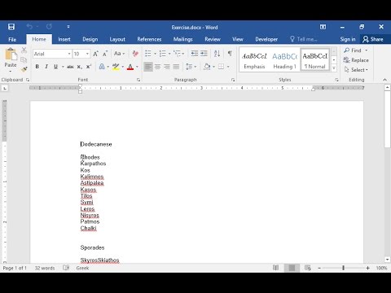This screenshot has height=293, width=391.
Task: Adjust the zoom slider handle
Action: [343, 268]
